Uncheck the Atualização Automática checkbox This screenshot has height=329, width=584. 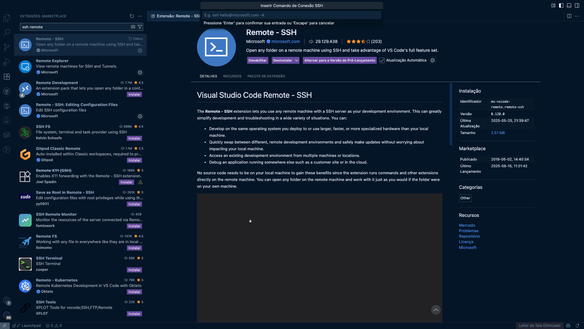[382, 60]
